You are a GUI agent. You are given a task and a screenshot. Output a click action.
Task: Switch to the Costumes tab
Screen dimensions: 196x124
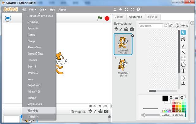tap(135, 17)
